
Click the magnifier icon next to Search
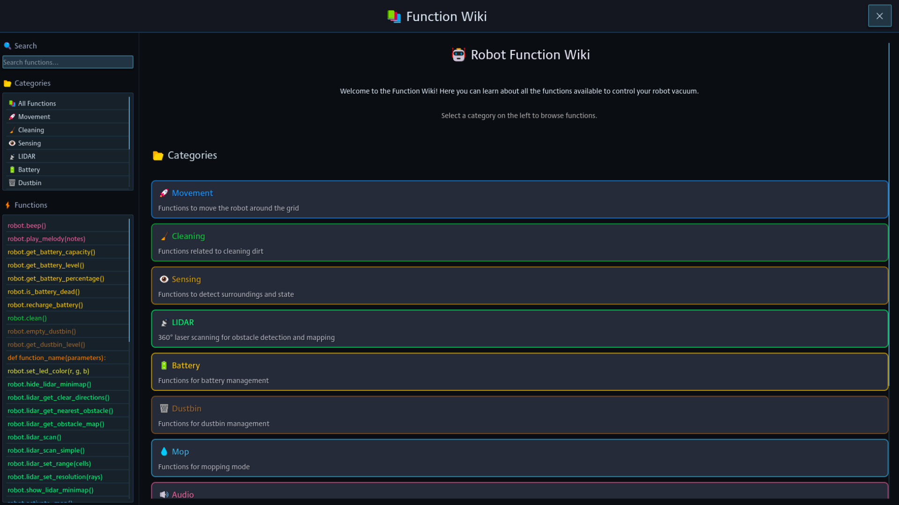[x=7, y=46]
